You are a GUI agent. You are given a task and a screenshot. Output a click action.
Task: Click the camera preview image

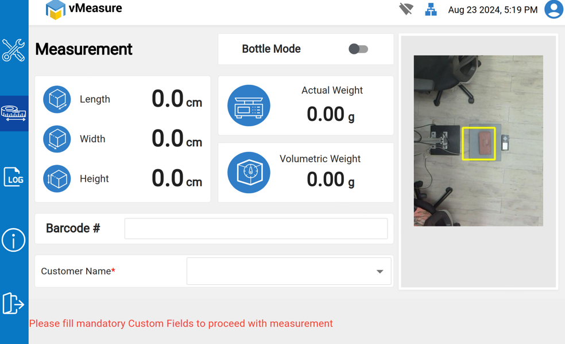(478, 140)
